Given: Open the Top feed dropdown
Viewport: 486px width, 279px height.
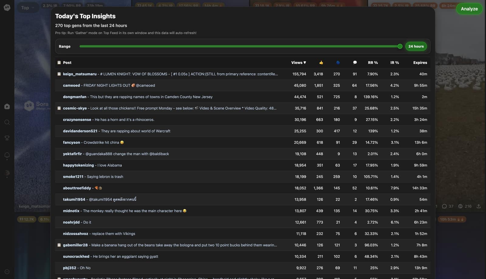Looking at the screenshot, I should coord(27,7).
